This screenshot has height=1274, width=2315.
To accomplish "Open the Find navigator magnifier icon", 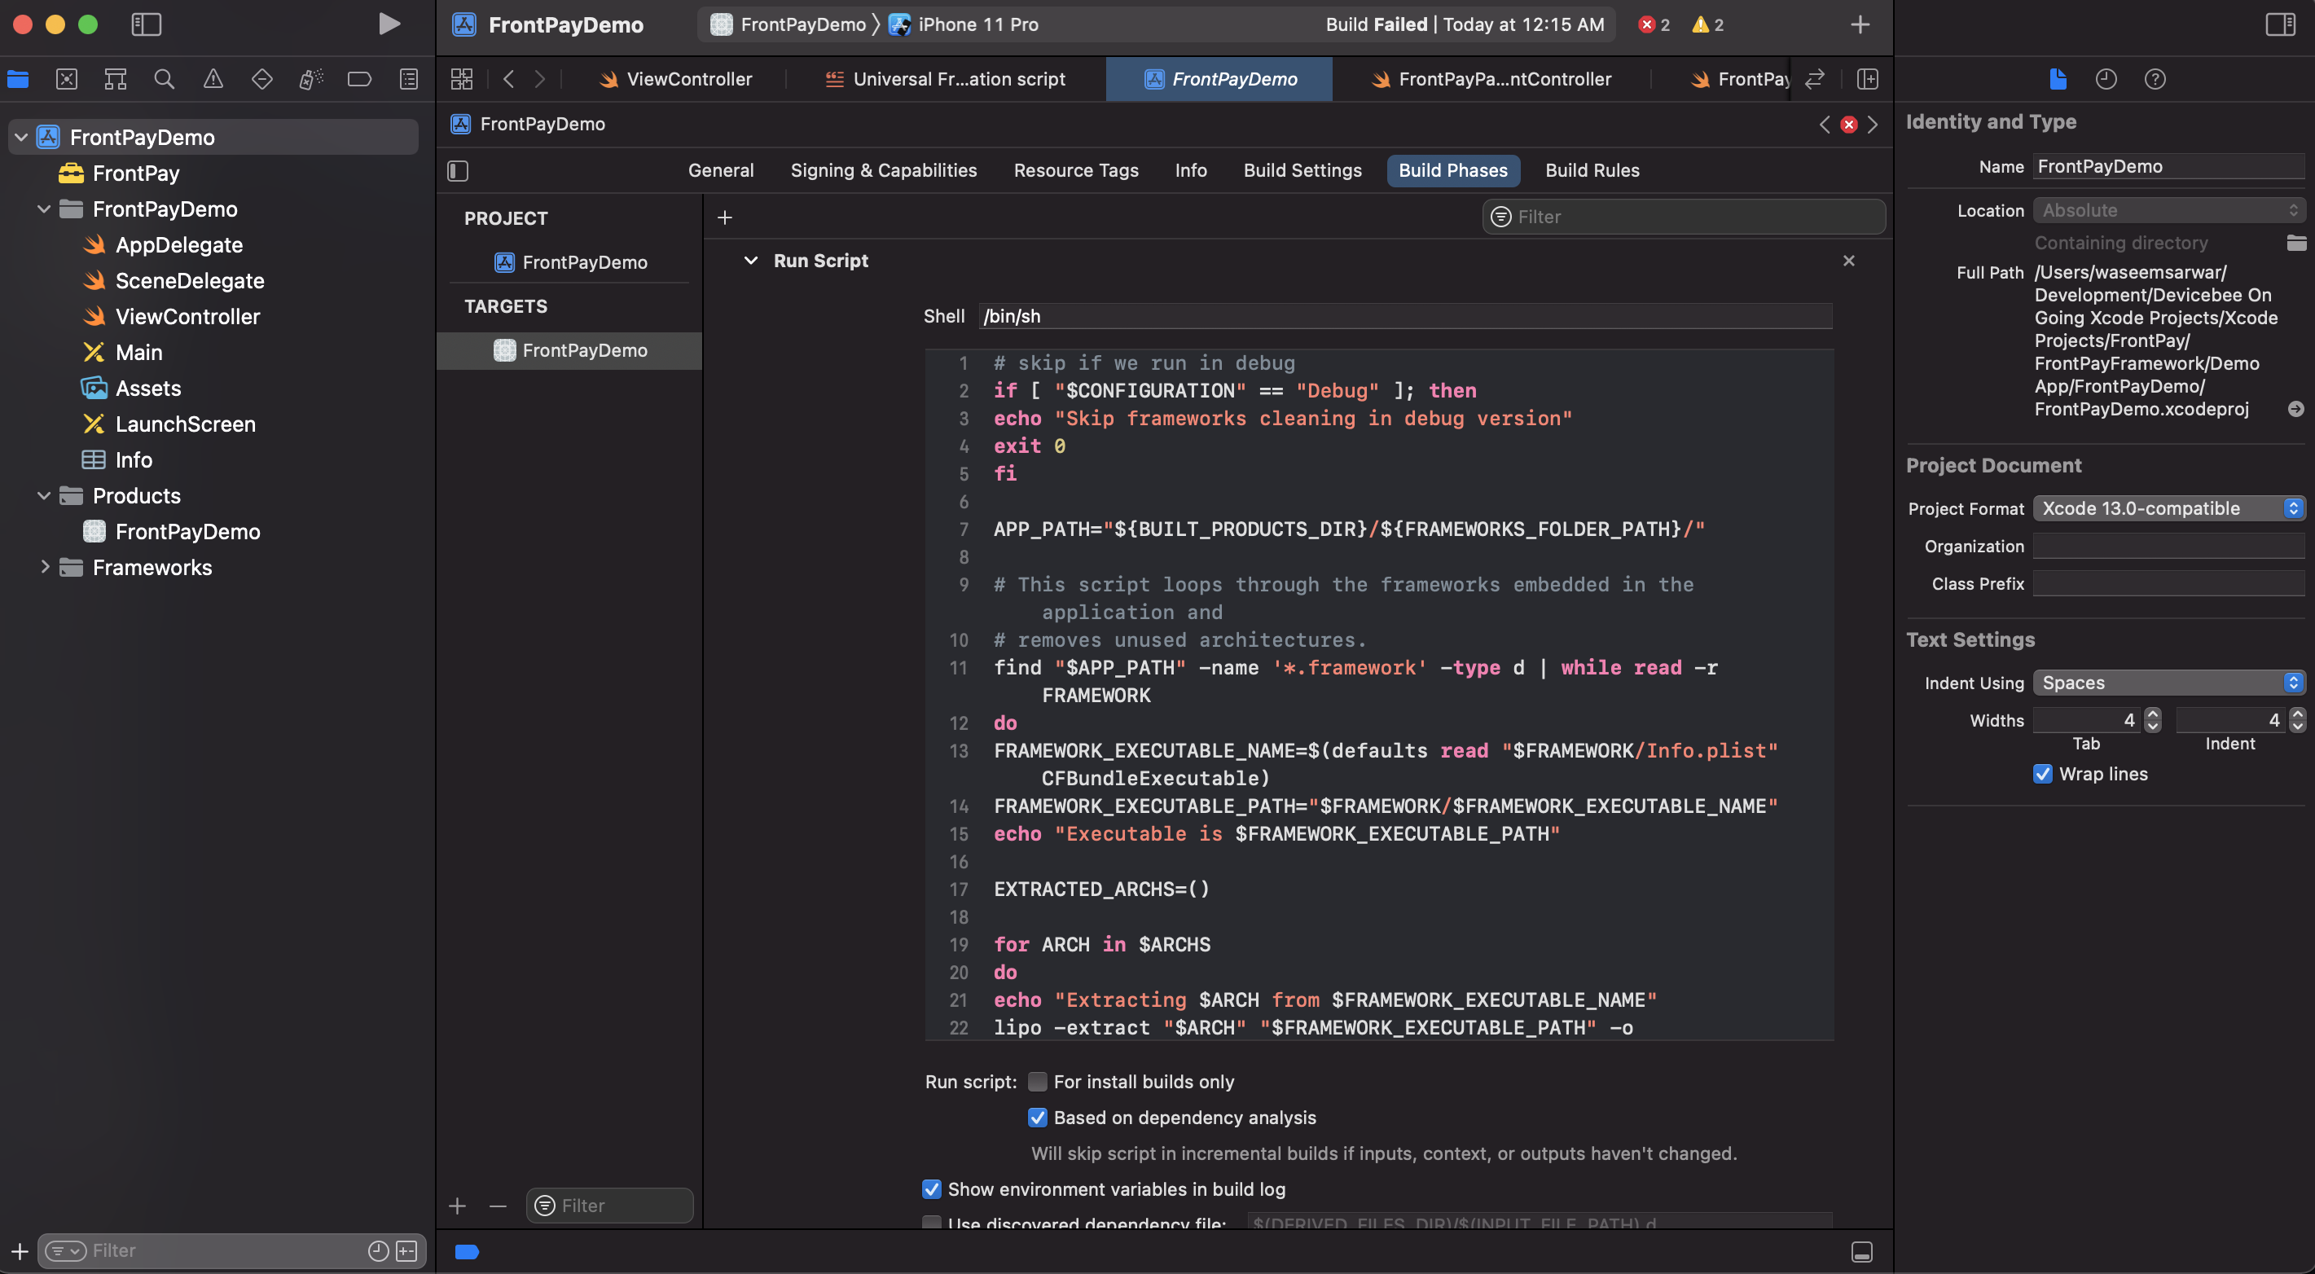I will 164,79.
